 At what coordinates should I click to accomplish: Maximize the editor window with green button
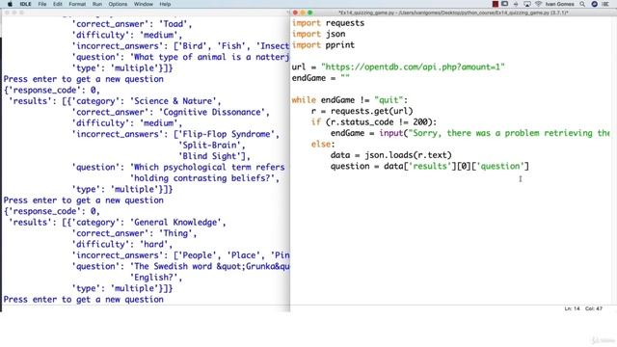[x=310, y=13]
